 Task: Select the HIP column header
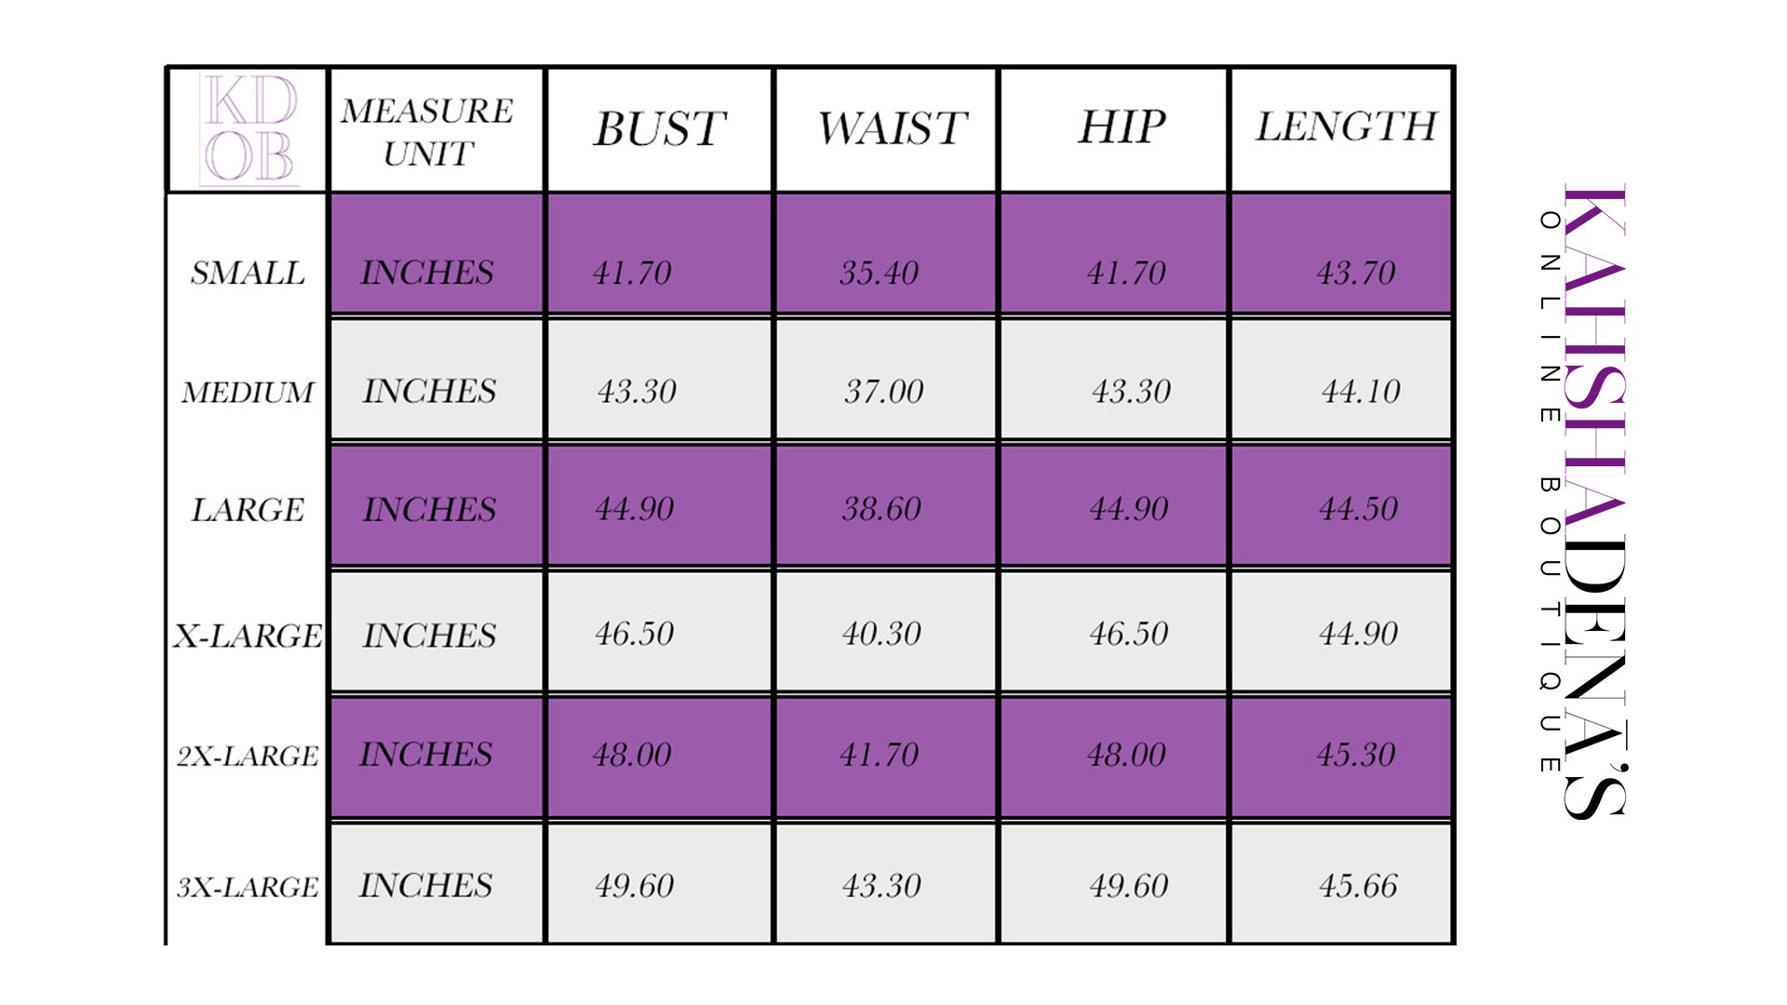coord(1122,127)
